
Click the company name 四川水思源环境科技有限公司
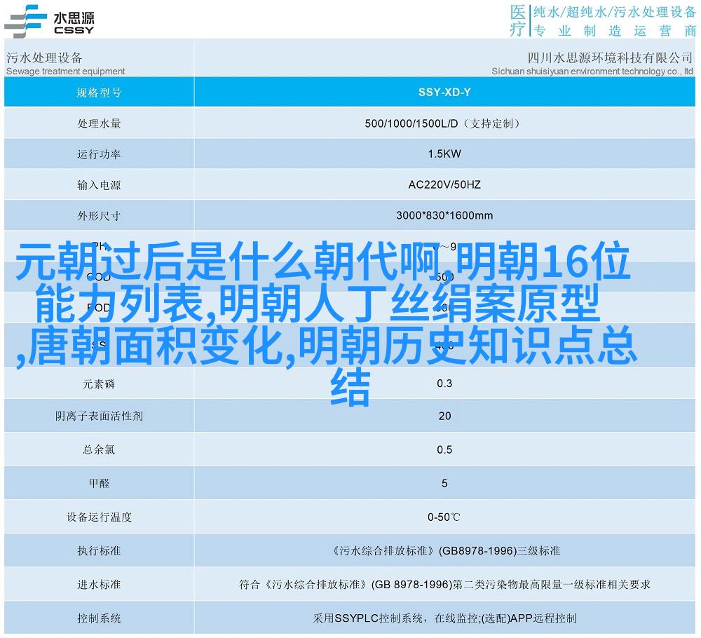pos(610,57)
